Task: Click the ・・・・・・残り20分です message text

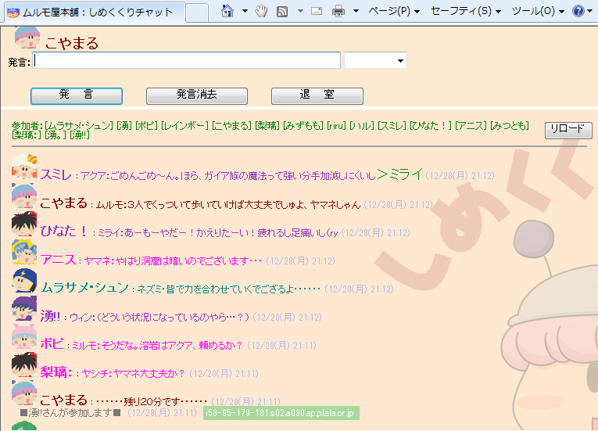Action: click(x=152, y=401)
